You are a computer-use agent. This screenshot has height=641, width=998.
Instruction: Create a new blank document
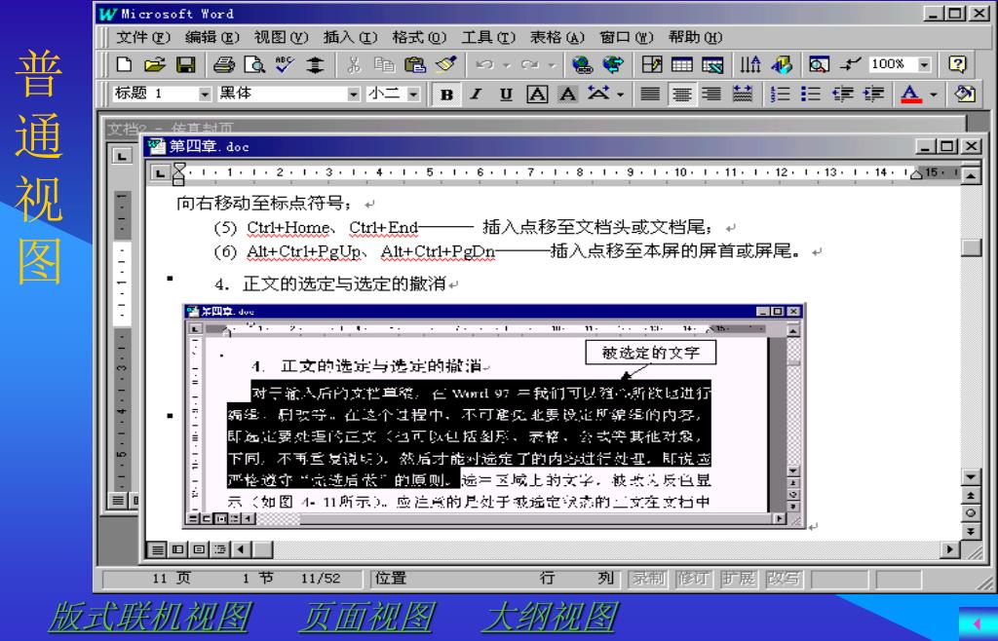[x=124, y=64]
